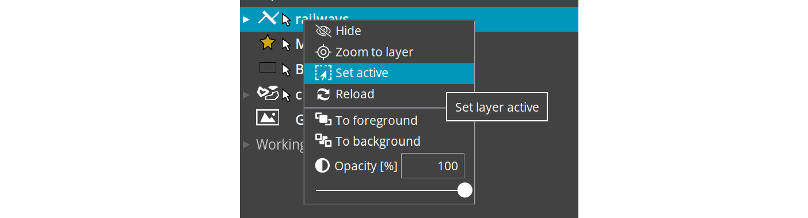This screenshot has width=808, height=218.
Task: Click the yellow star layer icon
Action: tap(268, 43)
